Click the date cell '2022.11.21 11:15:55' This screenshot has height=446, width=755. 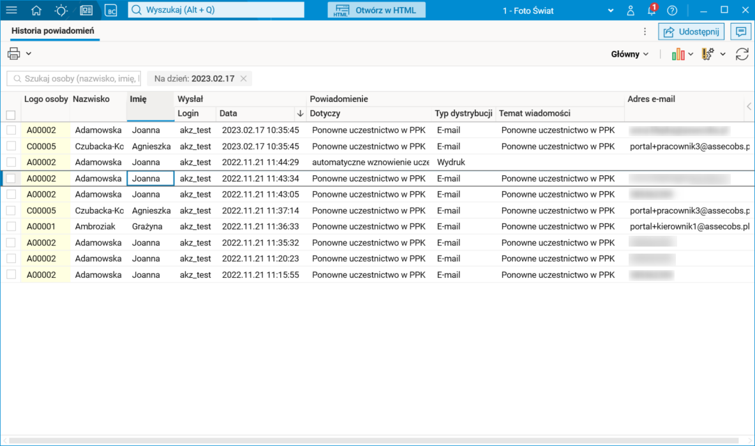[x=261, y=275]
